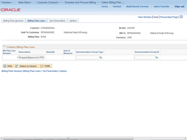Open lookup for Summarization Group Type

point(101,58)
